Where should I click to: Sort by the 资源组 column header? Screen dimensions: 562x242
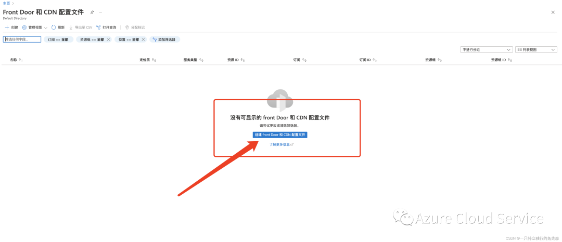coord(434,60)
